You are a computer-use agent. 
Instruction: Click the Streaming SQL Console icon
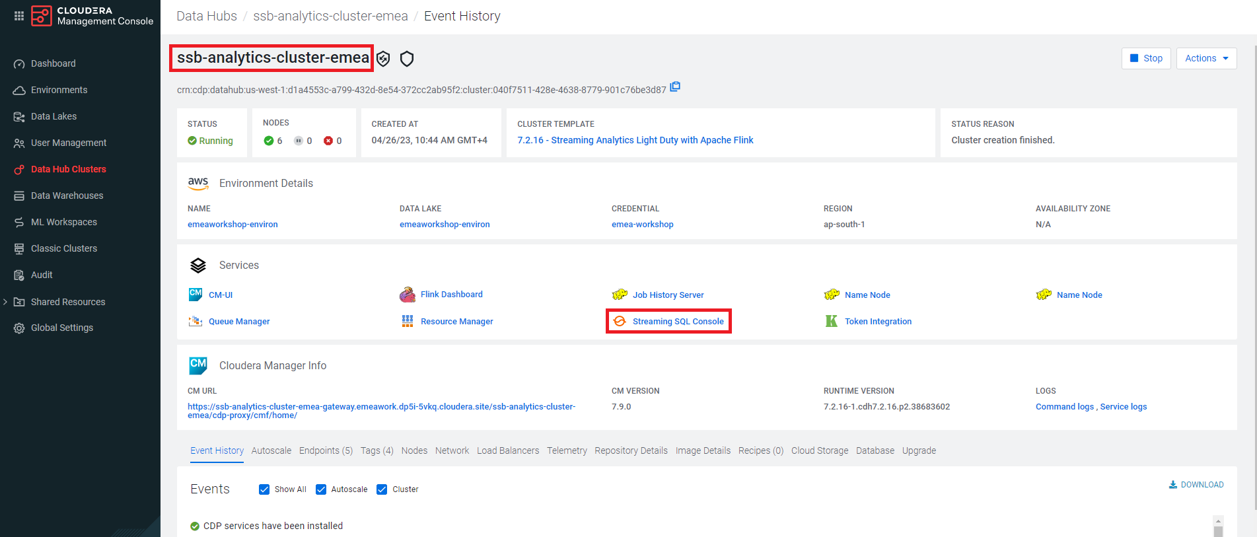[x=620, y=321]
